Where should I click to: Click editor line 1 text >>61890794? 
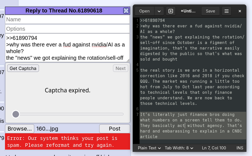click(152, 20)
